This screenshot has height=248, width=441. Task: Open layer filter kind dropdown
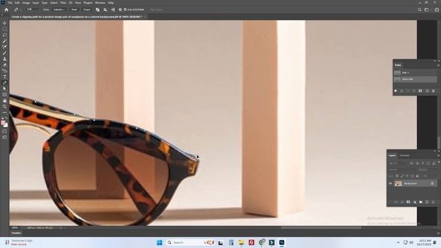point(398,163)
